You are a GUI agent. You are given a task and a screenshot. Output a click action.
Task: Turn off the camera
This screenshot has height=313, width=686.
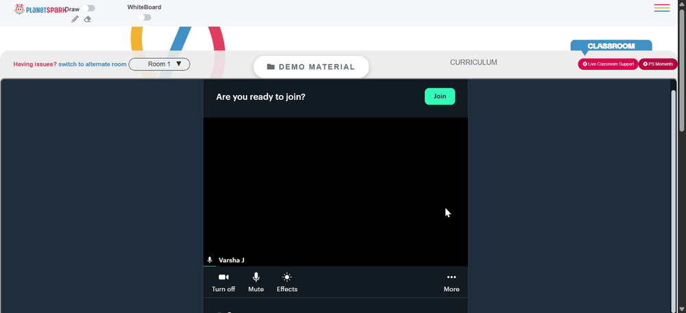224,282
